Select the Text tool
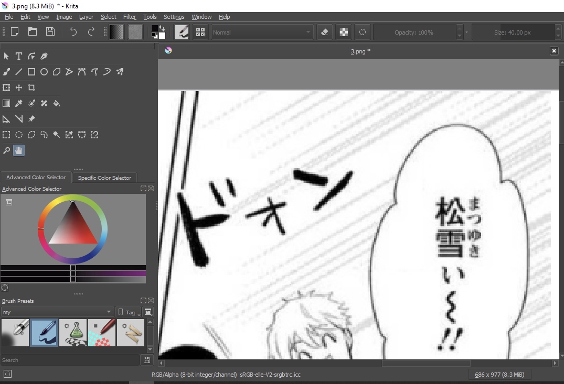Image resolution: width=564 pixels, height=384 pixels. [19, 56]
